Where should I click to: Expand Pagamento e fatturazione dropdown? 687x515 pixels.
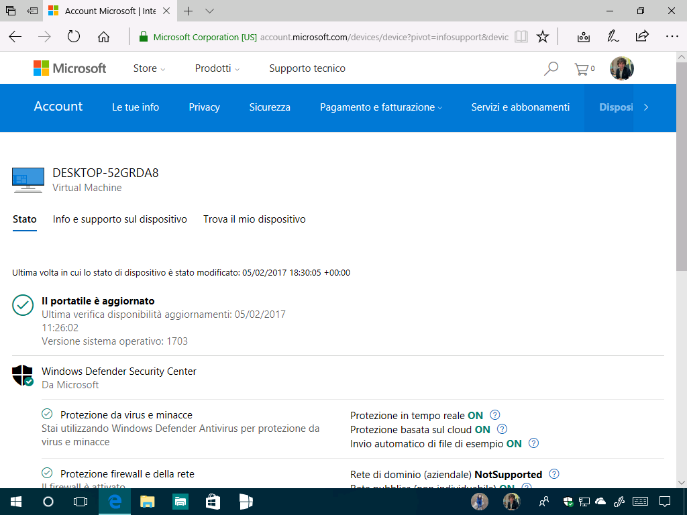(x=381, y=107)
